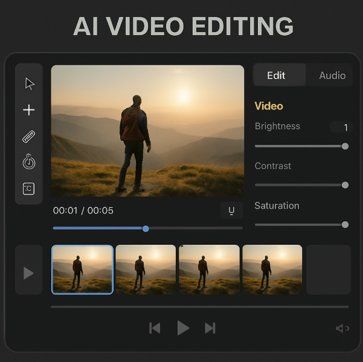This screenshot has width=363, height=362.
Task: Click the Contrast slider handle
Action: [345, 185]
